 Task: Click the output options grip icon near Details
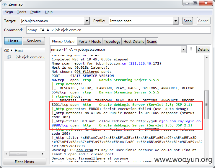point(191,49)
